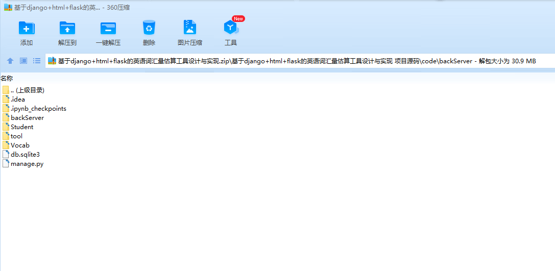The width and height of the screenshot is (555, 271).
Task: Open the 工具 (Tools) icon
Action: click(x=231, y=27)
